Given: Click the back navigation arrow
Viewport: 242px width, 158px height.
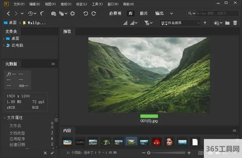Looking at the screenshot, I should coord(8,14).
